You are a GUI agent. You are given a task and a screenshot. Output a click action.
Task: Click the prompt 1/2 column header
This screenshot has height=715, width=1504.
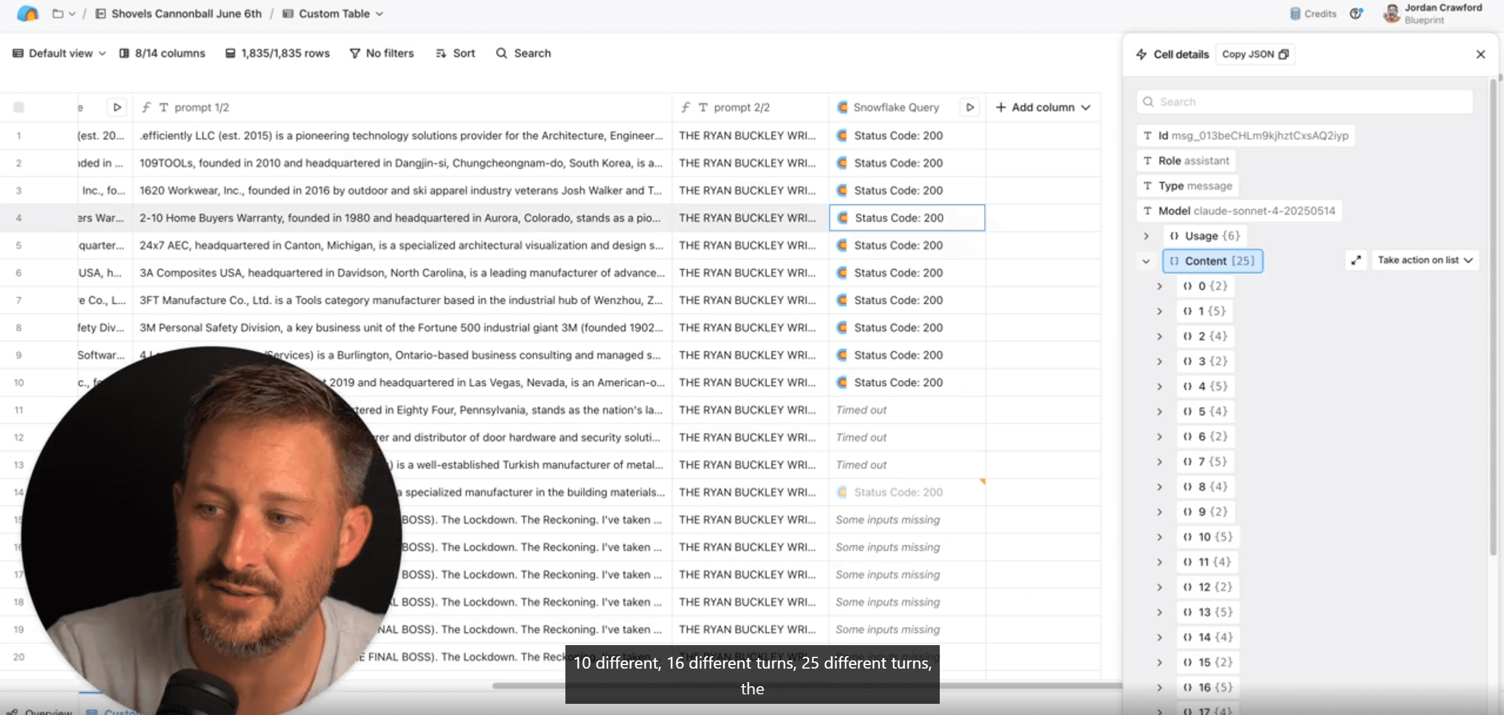coord(402,108)
